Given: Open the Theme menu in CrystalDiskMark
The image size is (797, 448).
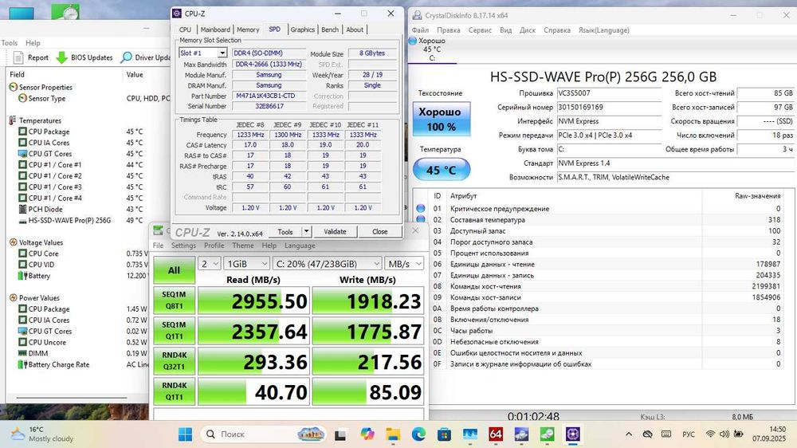Looking at the screenshot, I should (x=243, y=246).
